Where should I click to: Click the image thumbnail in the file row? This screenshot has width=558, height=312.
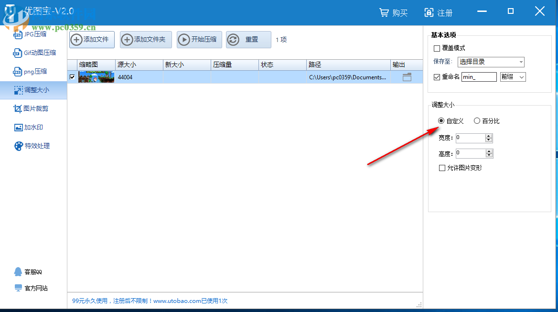(x=96, y=77)
